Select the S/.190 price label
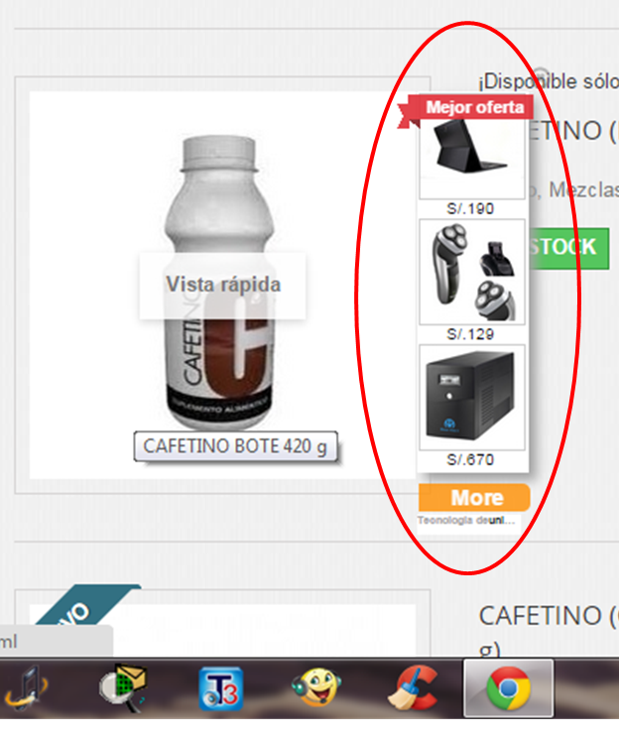This screenshot has height=739, width=619. (470, 208)
